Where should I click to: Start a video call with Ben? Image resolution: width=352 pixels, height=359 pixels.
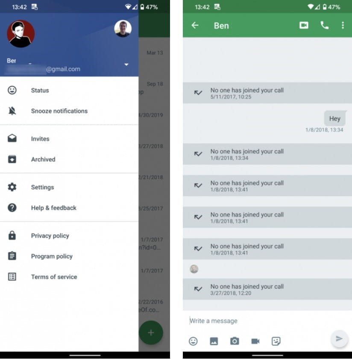303,25
